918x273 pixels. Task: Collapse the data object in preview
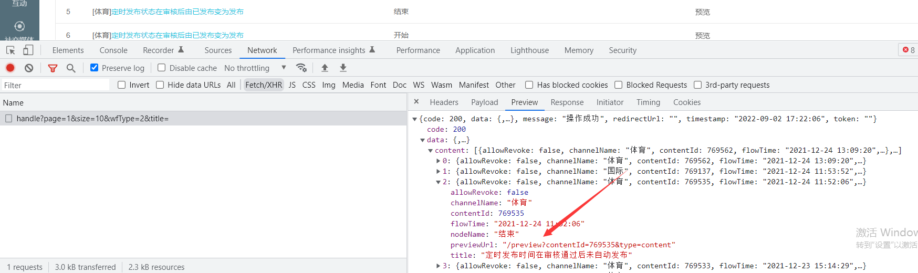[423, 140]
